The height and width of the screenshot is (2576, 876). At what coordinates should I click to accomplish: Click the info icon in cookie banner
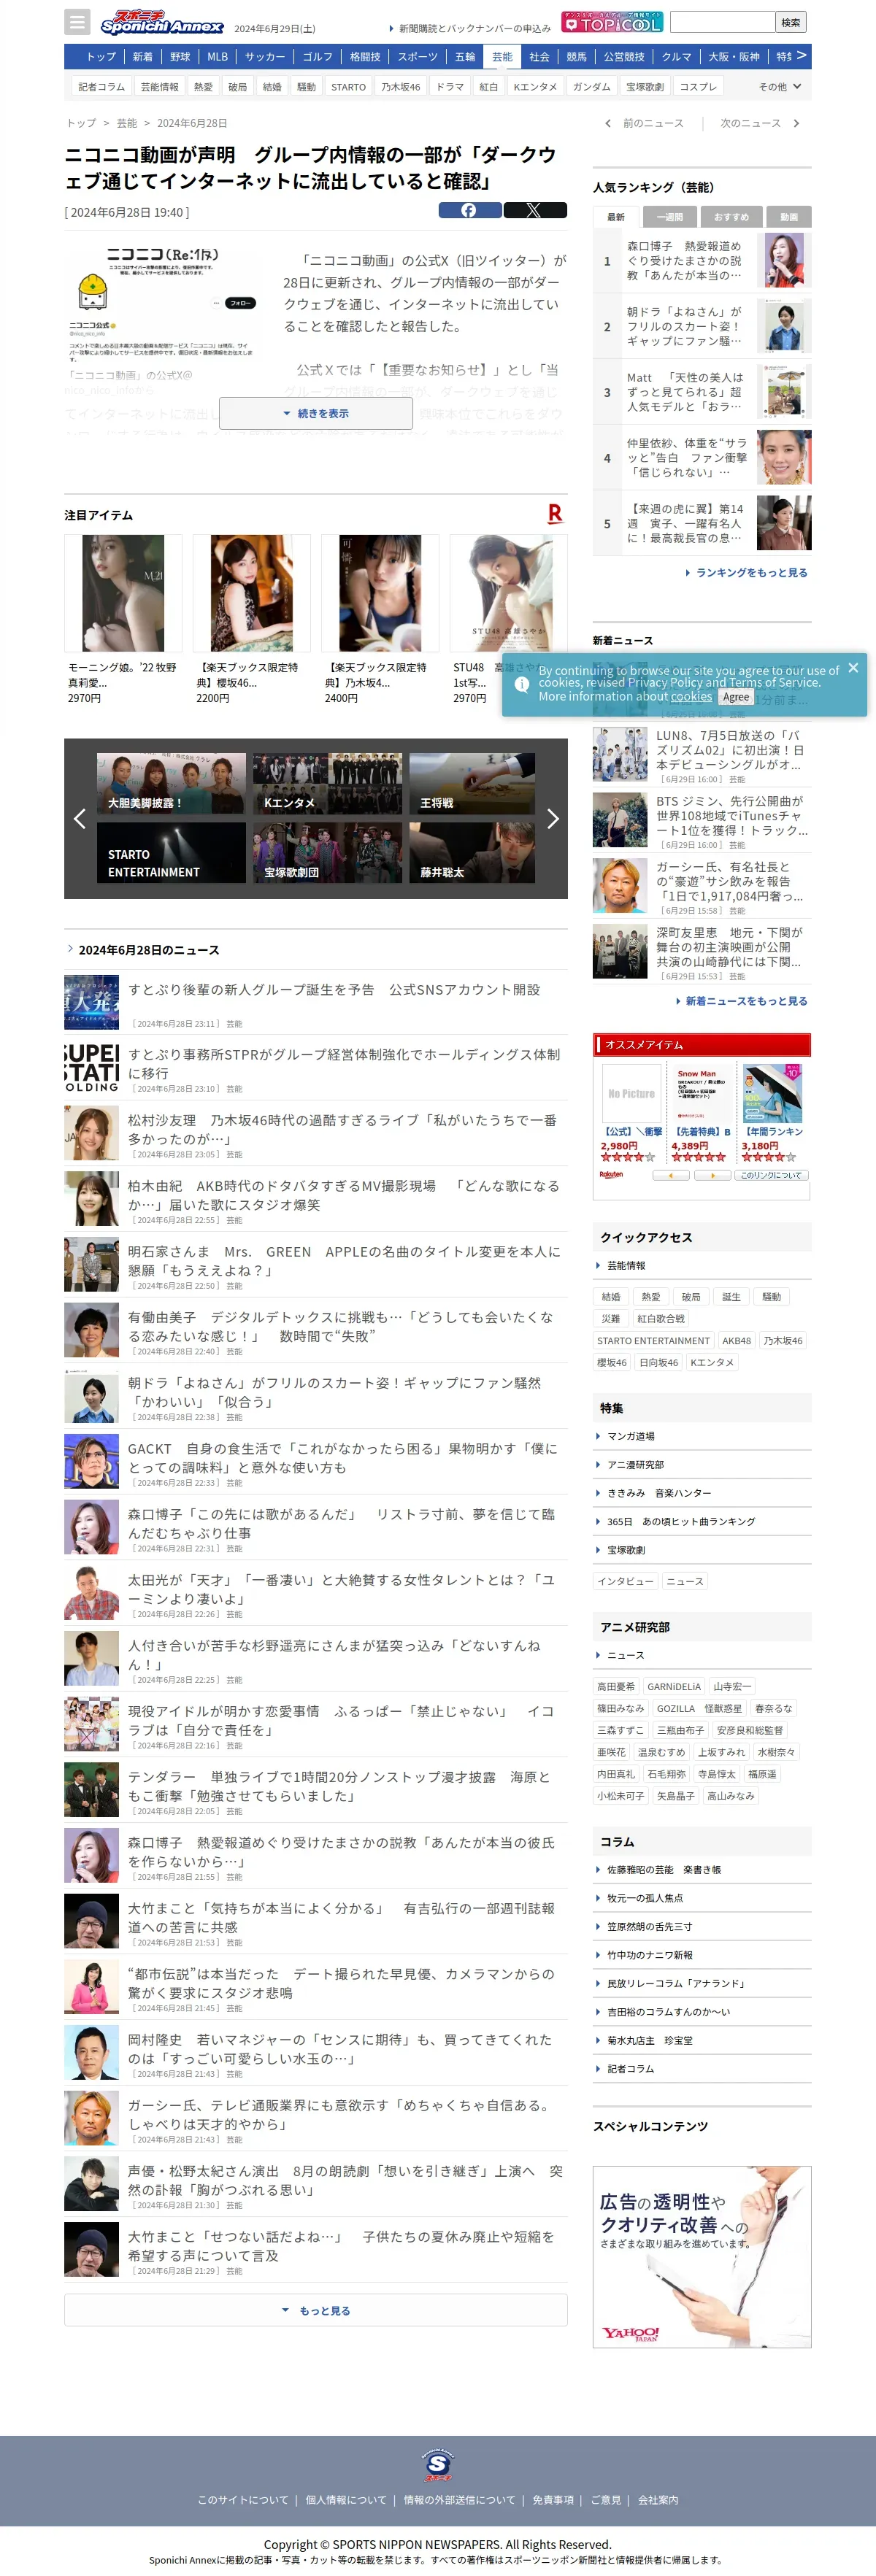pyautogui.click(x=521, y=684)
